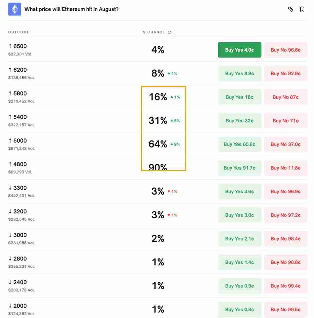Click the Ethereum market logo icon

14,9
